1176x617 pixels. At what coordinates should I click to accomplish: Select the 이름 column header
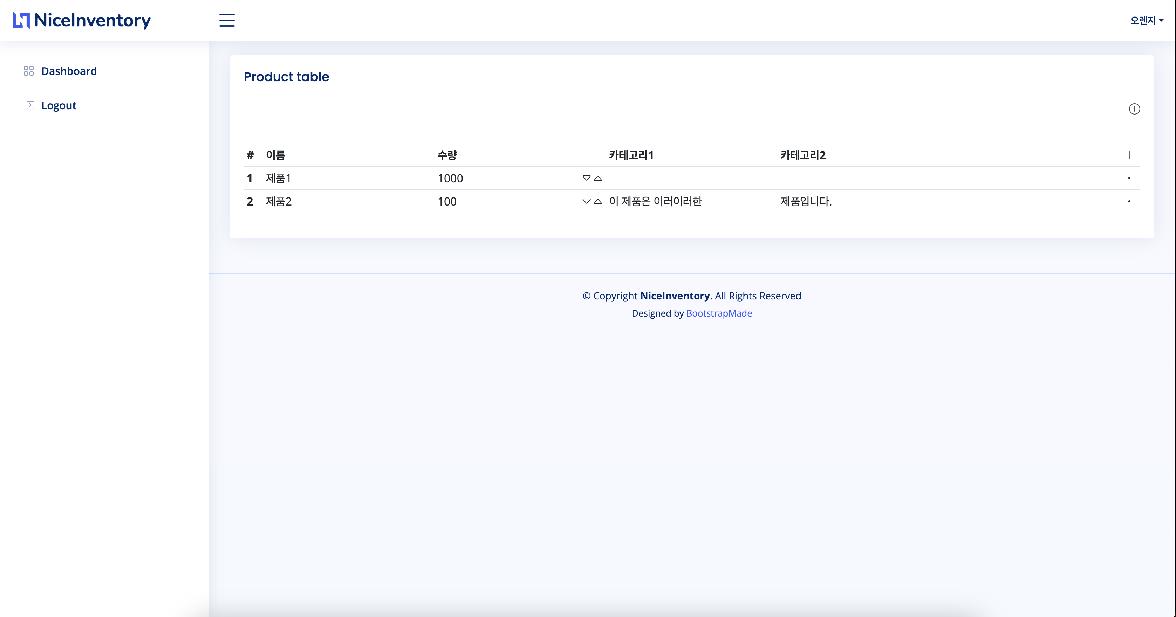click(x=276, y=155)
